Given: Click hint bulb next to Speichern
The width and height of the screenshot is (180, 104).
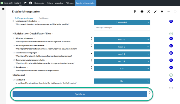Looking at the screenshot, I should pyautogui.click(x=150, y=93).
